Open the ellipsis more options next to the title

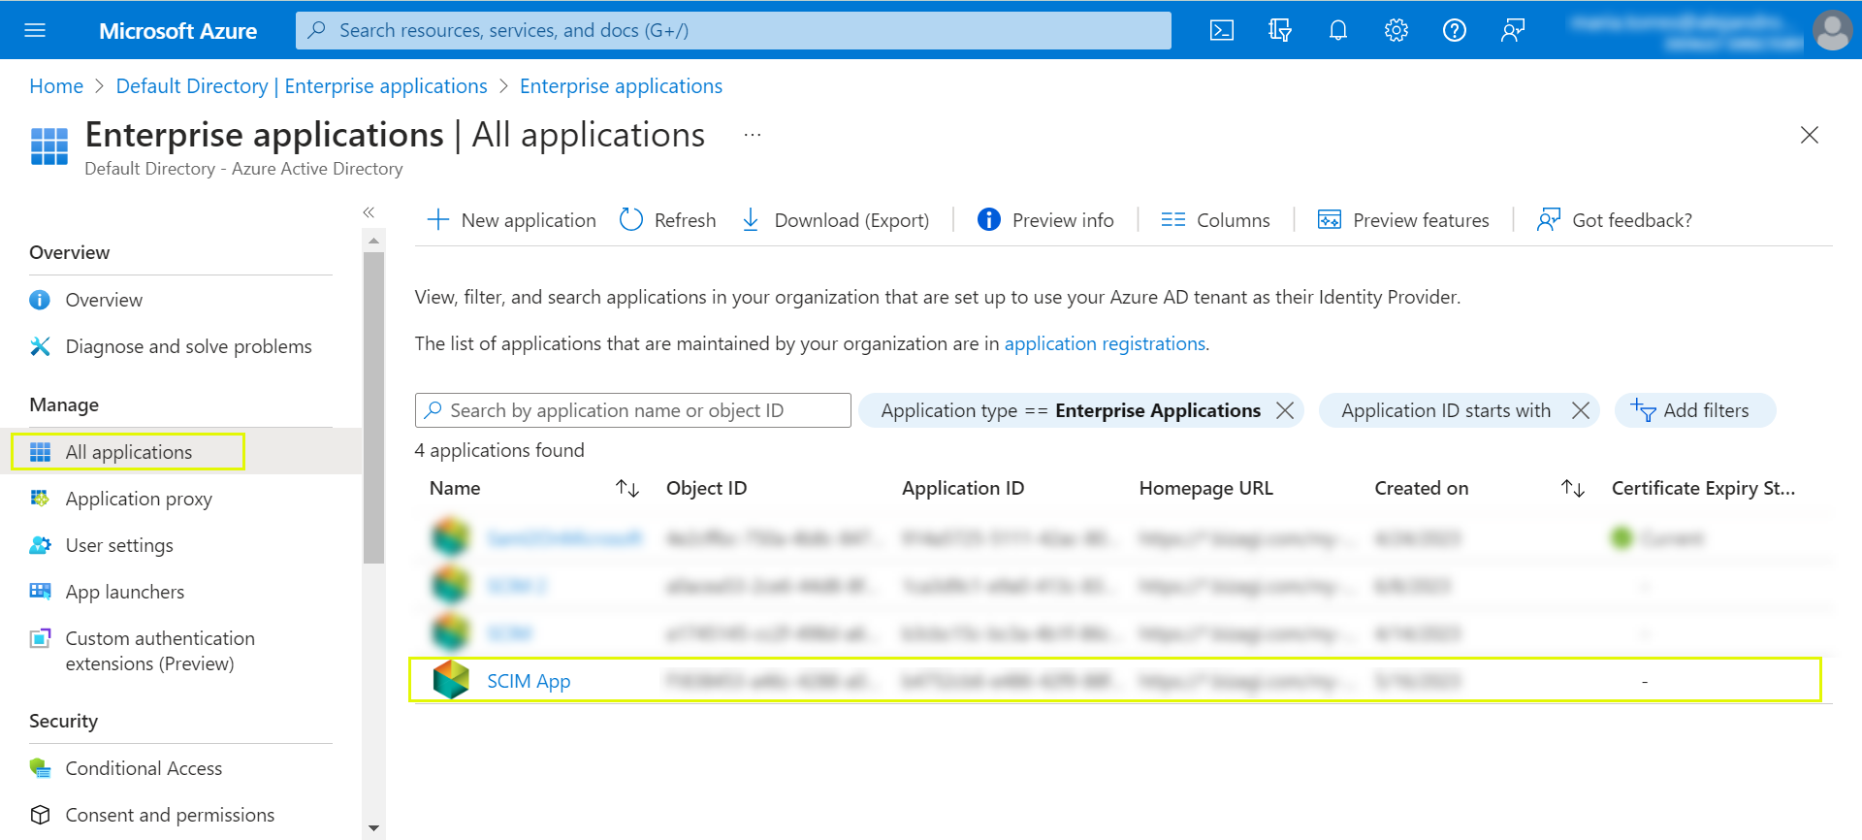pyautogui.click(x=753, y=135)
